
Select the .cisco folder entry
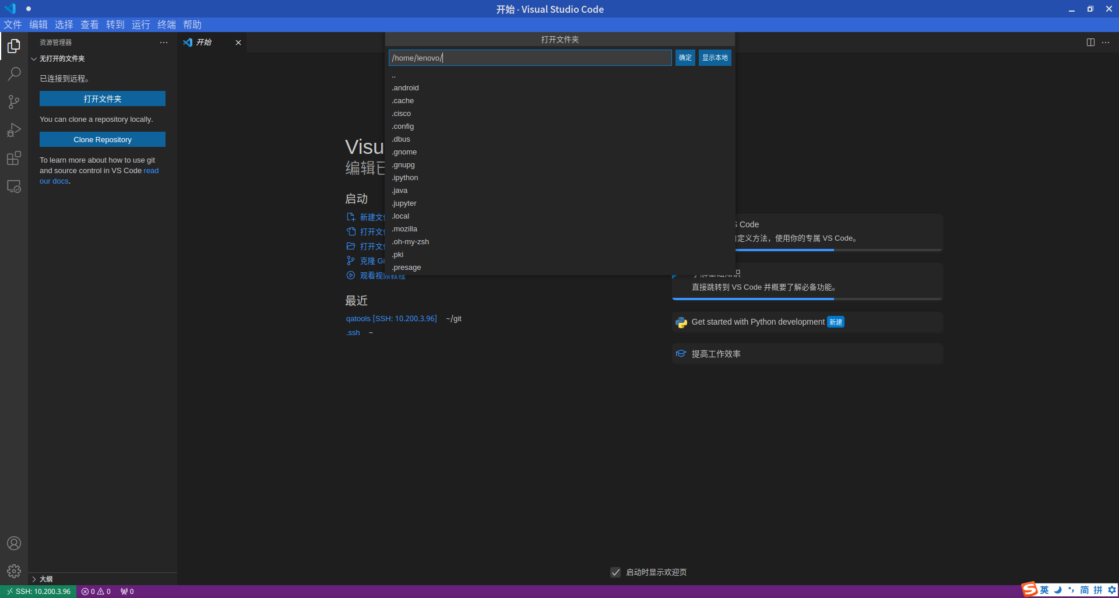click(559, 114)
